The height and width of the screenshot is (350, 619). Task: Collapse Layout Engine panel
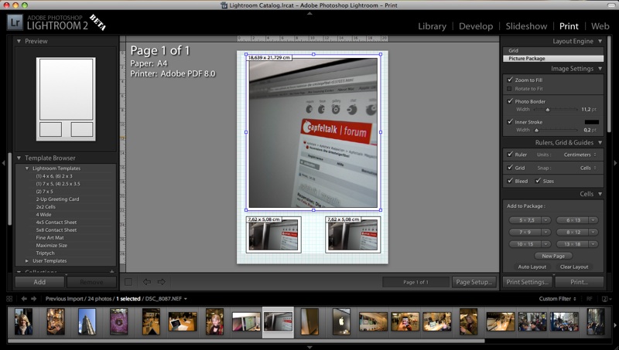point(600,41)
